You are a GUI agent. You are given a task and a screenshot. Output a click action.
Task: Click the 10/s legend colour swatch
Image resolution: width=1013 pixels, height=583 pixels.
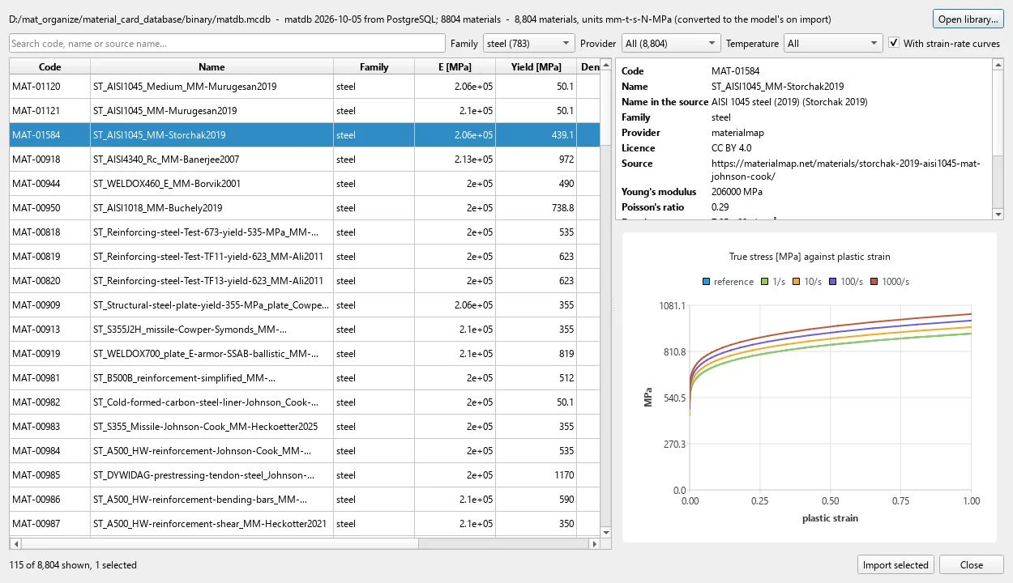pyautogui.click(x=796, y=282)
